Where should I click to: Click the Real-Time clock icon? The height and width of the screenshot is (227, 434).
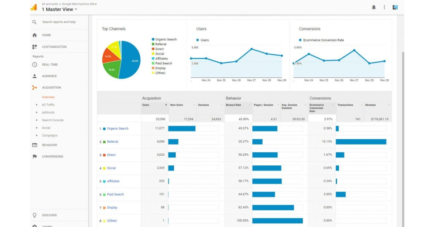35,64
